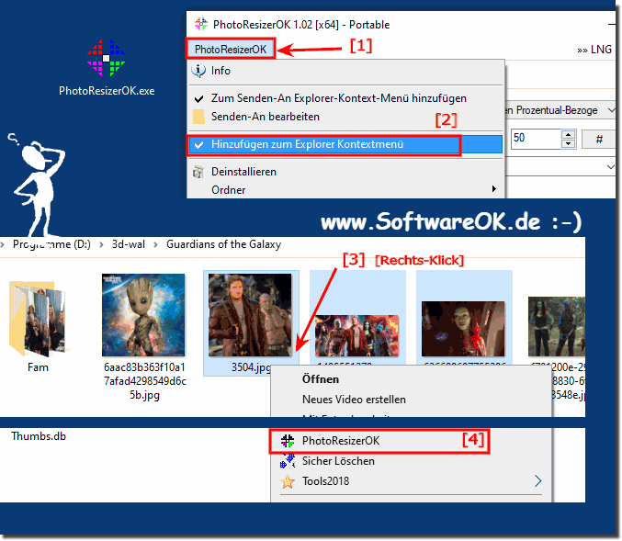The height and width of the screenshot is (541, 622).
Task: Click the Info icon in menu
Action: [x=198, y=71]
